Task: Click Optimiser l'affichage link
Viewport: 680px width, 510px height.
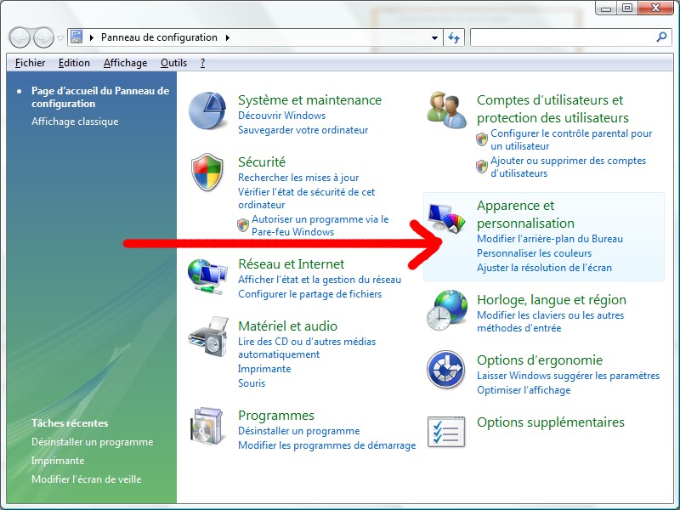Action: [524, 390]
